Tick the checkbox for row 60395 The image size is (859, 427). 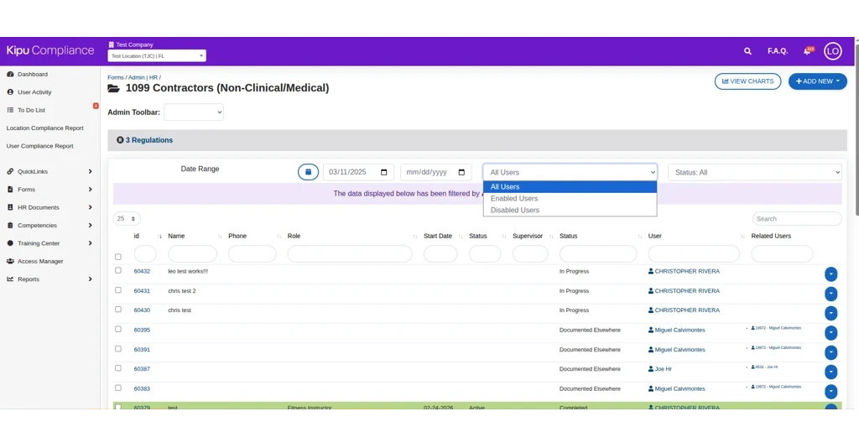[118, 330]
